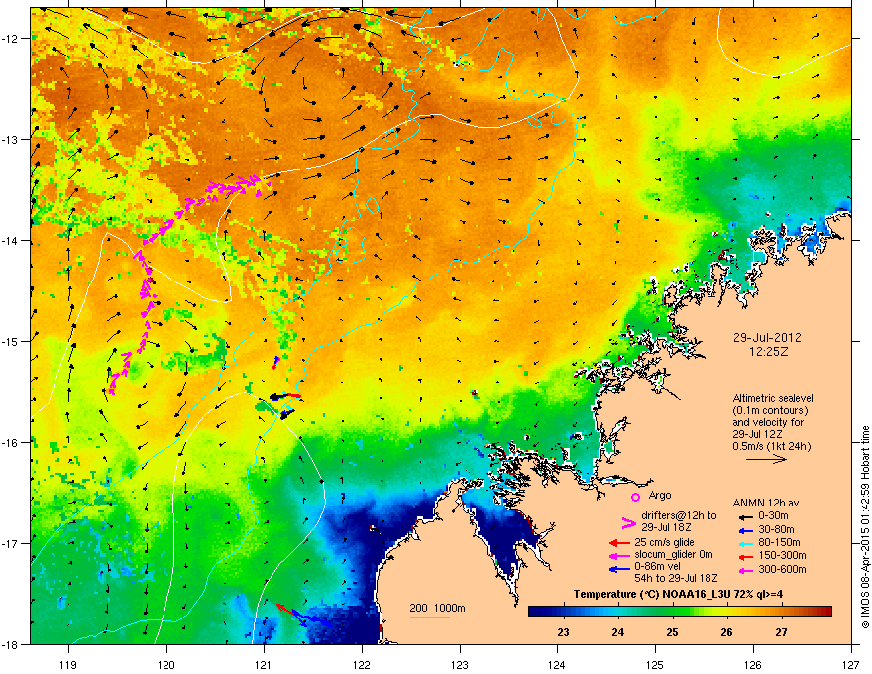
Task: Click the dark blue end of temperature scale
Action: click(534, 612)
